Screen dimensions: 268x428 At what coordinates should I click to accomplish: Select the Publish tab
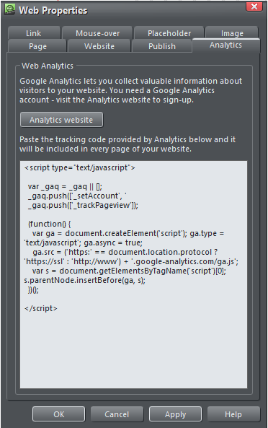click(162, 46)
